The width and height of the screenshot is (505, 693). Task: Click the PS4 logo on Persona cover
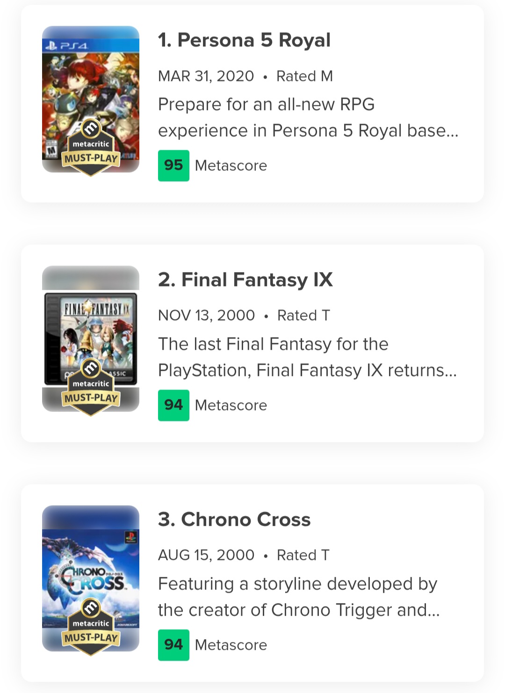[66, 46]
